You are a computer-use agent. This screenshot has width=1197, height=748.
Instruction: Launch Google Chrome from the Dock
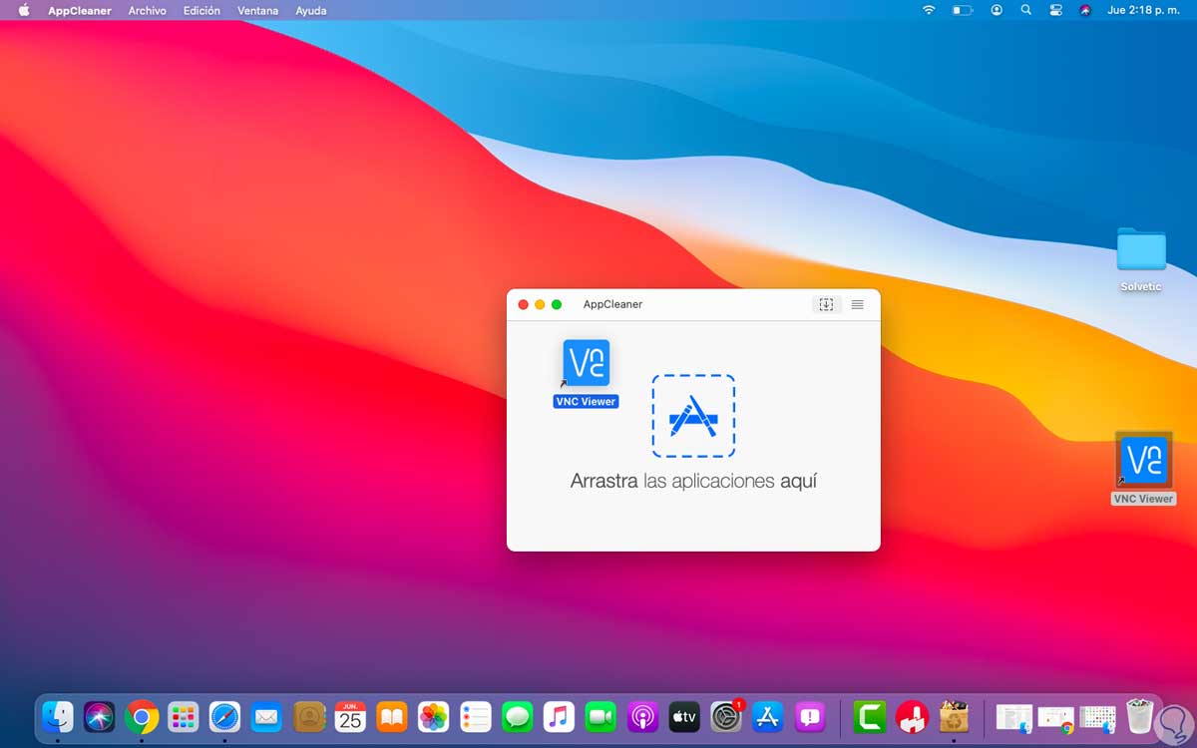click(142, 716)
